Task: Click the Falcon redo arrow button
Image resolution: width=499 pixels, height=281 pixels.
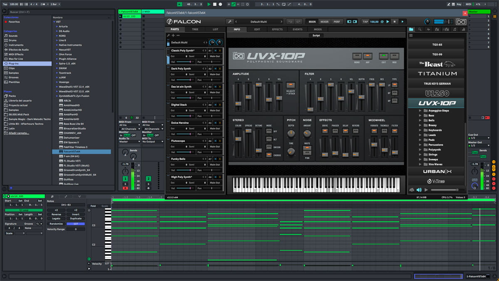Action: pyautogui.click(x=299, y=22)
